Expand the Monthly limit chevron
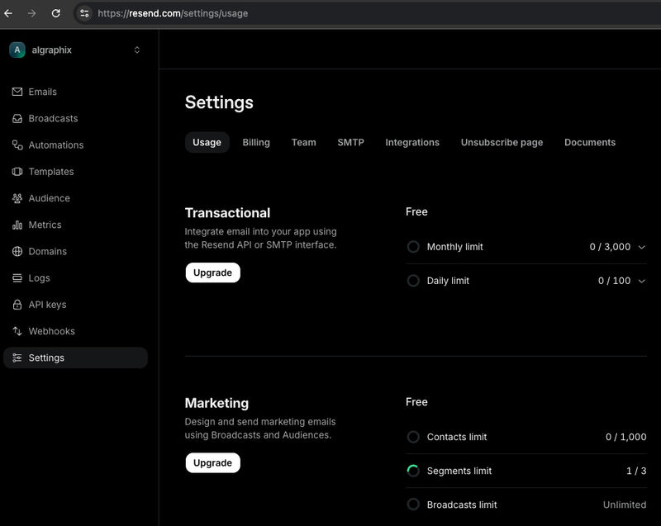 [x=642, y=247]
